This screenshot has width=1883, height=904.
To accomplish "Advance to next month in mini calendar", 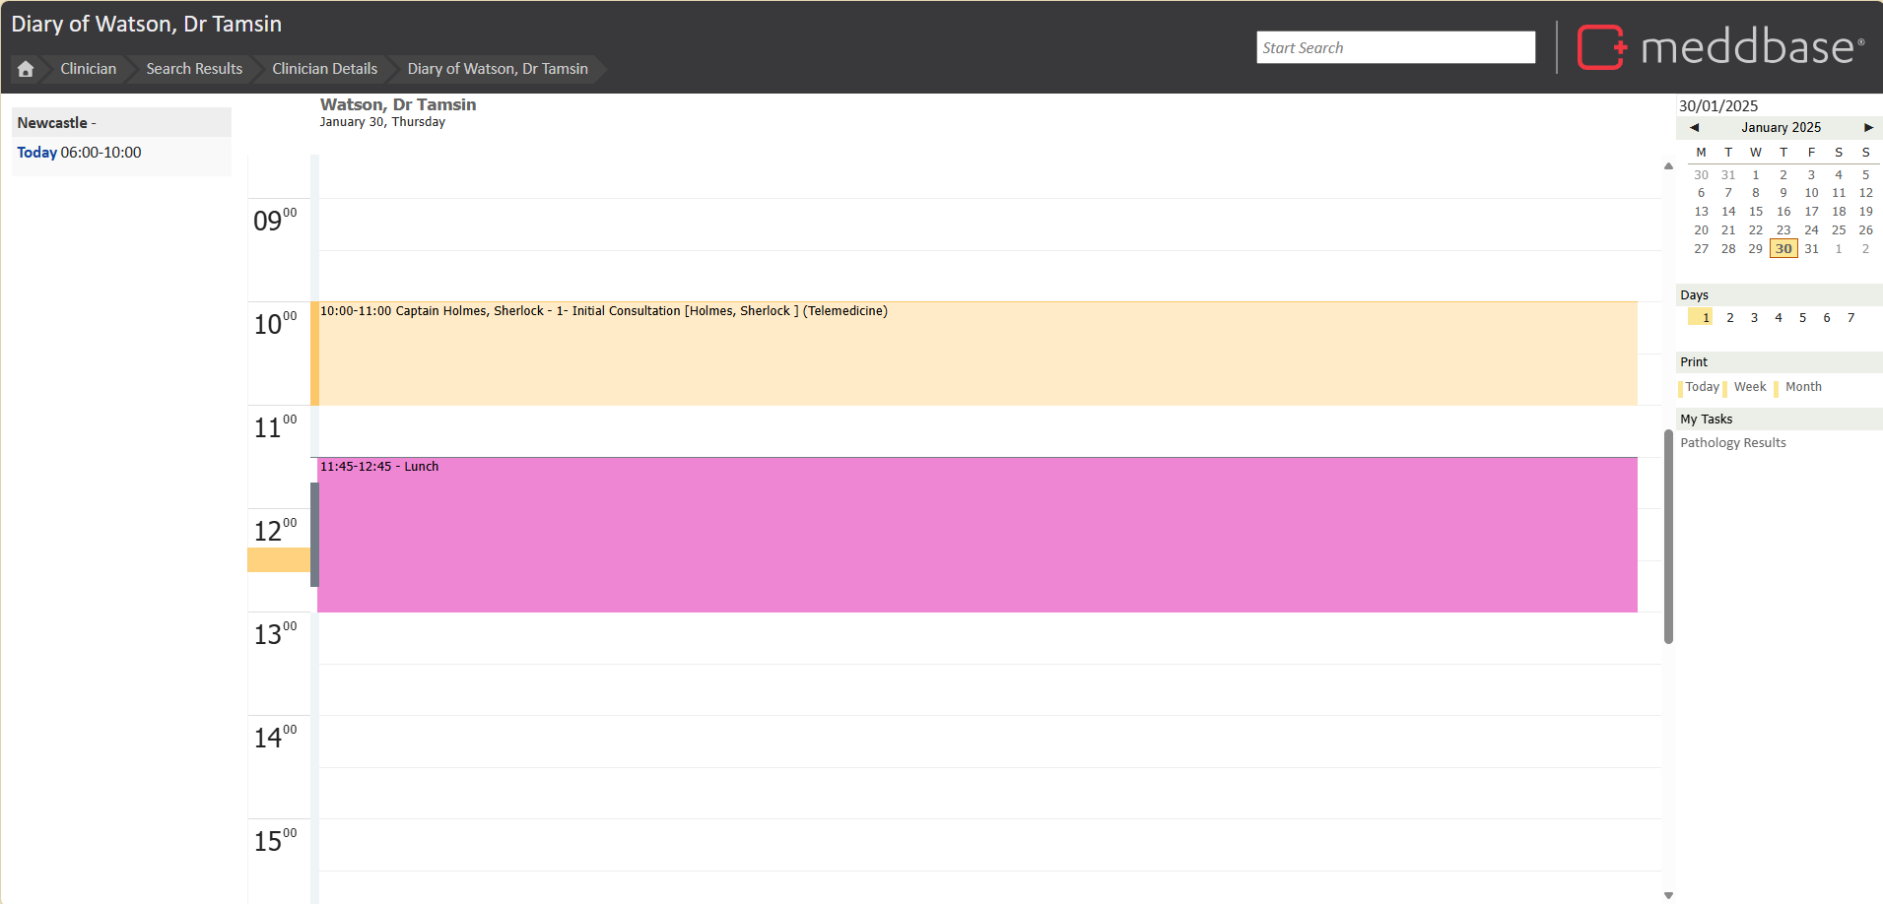I will pos(1867,128).
